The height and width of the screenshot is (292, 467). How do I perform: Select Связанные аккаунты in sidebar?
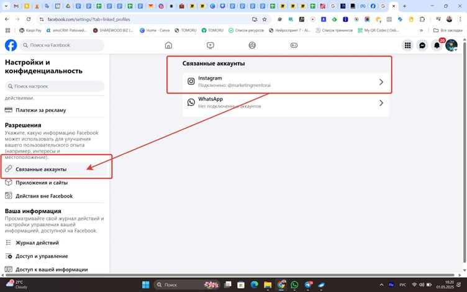coord(55,169)
